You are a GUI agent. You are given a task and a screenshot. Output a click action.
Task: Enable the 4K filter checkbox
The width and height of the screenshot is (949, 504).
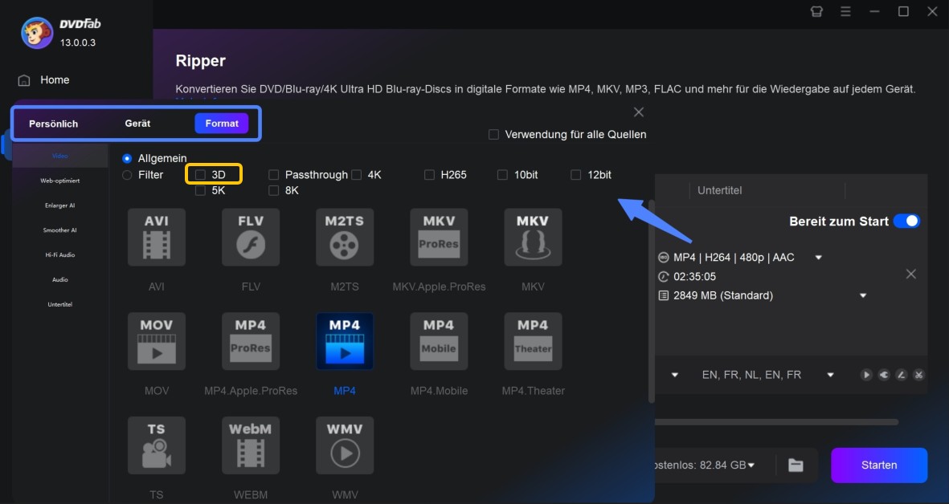point(357,175)
